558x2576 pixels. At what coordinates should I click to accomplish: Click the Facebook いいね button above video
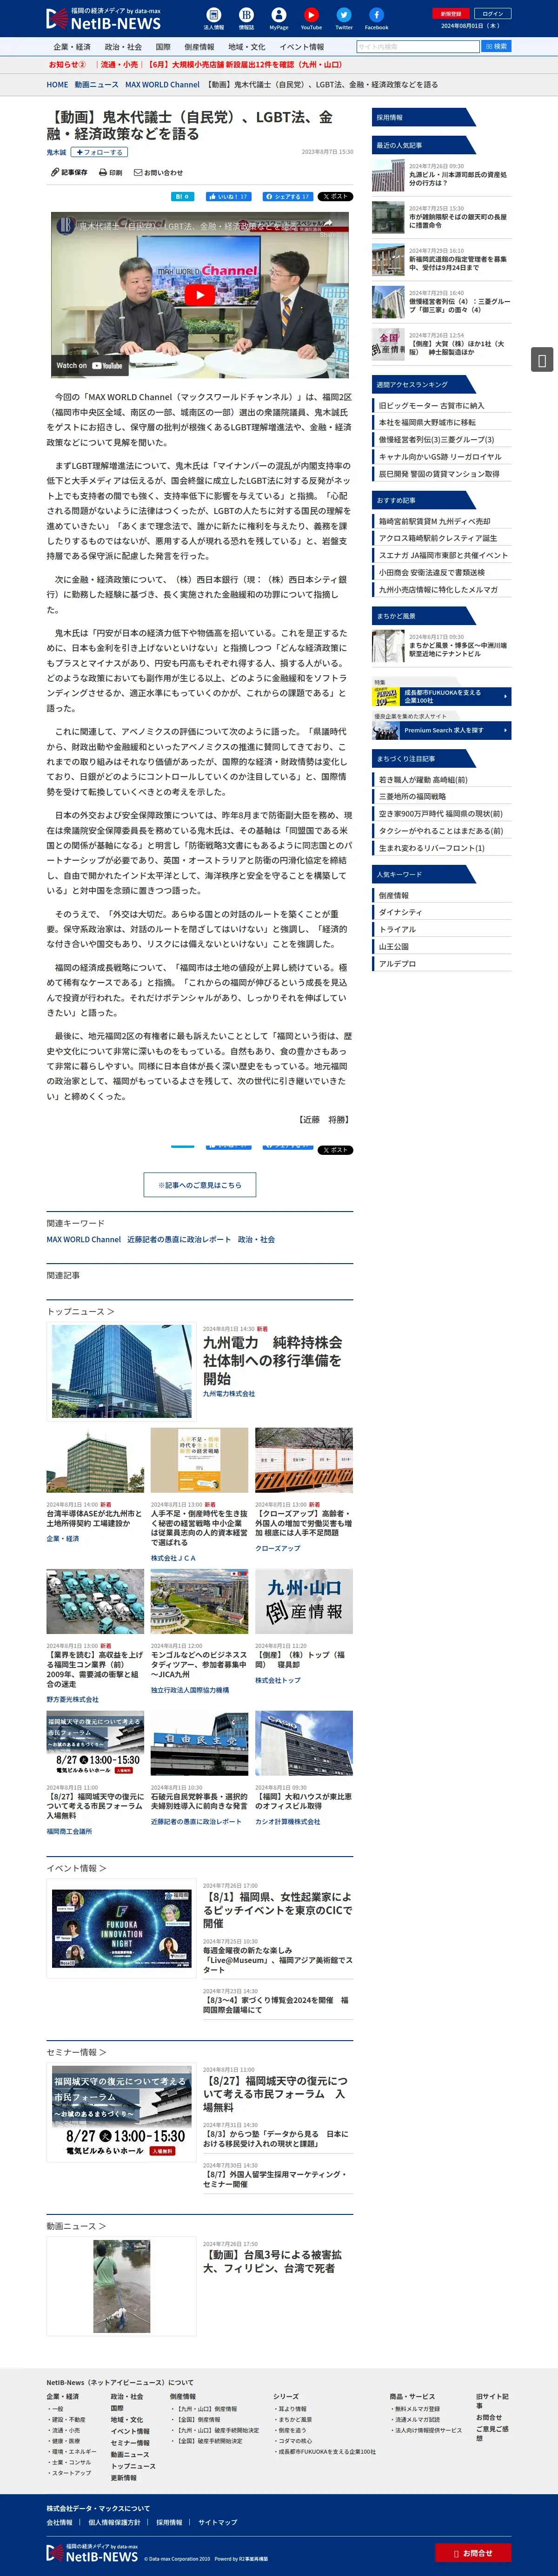pyautogui.click(x=228, y=196)
